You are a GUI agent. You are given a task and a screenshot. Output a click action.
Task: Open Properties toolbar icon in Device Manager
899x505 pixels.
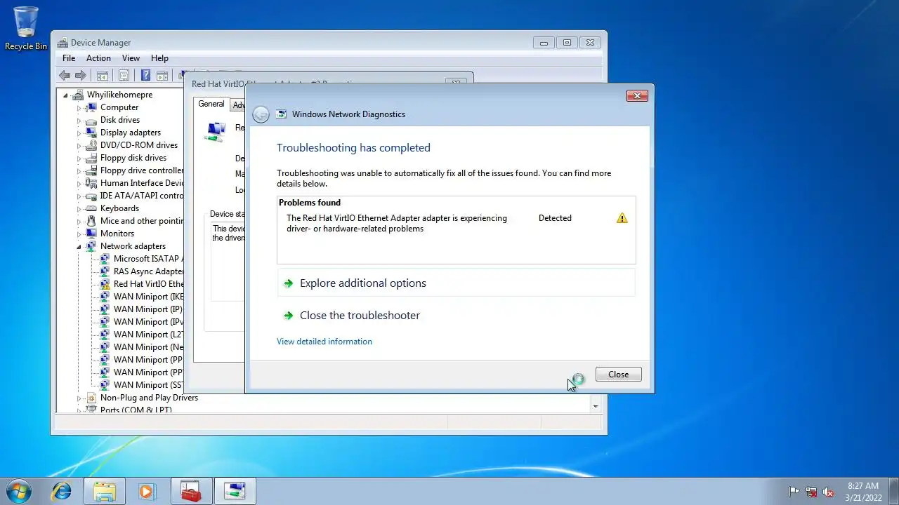(x=124, y=76)
